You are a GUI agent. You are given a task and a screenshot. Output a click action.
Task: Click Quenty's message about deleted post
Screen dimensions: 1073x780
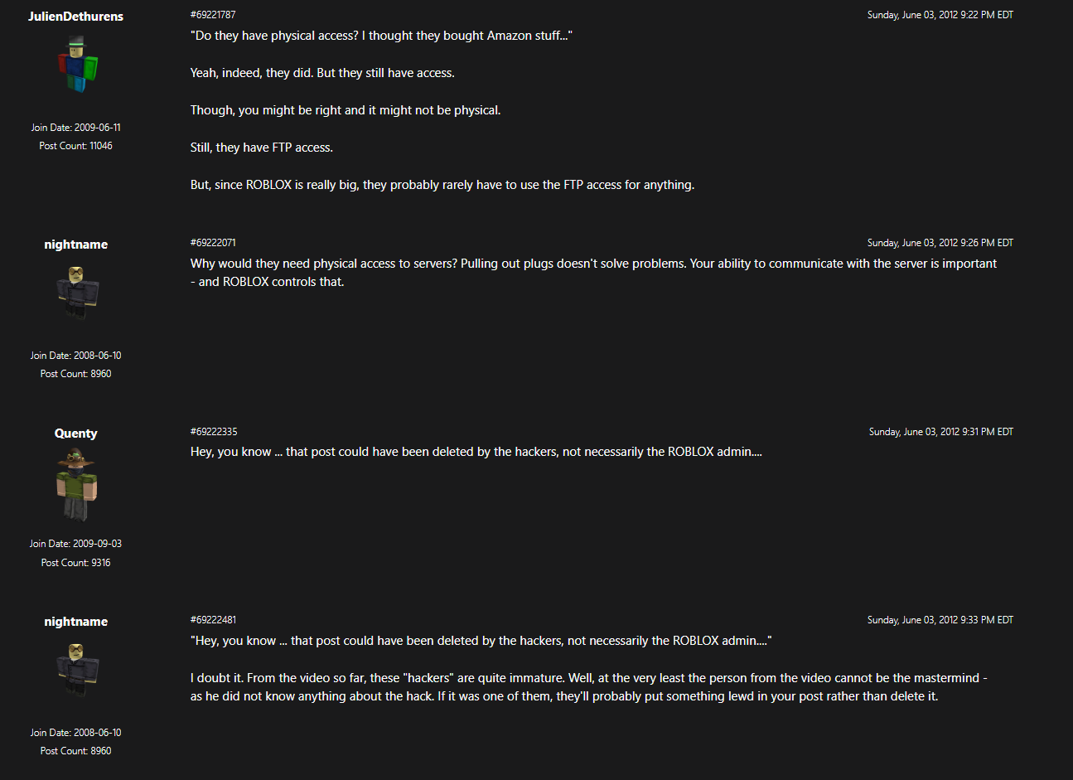tap(476, 452)
